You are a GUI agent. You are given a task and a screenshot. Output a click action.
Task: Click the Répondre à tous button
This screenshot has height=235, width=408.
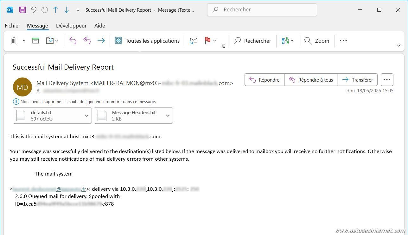tap(311, 80)
